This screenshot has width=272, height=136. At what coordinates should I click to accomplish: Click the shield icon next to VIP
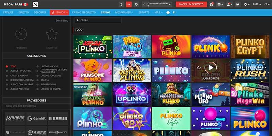click(x=136, y=4)
